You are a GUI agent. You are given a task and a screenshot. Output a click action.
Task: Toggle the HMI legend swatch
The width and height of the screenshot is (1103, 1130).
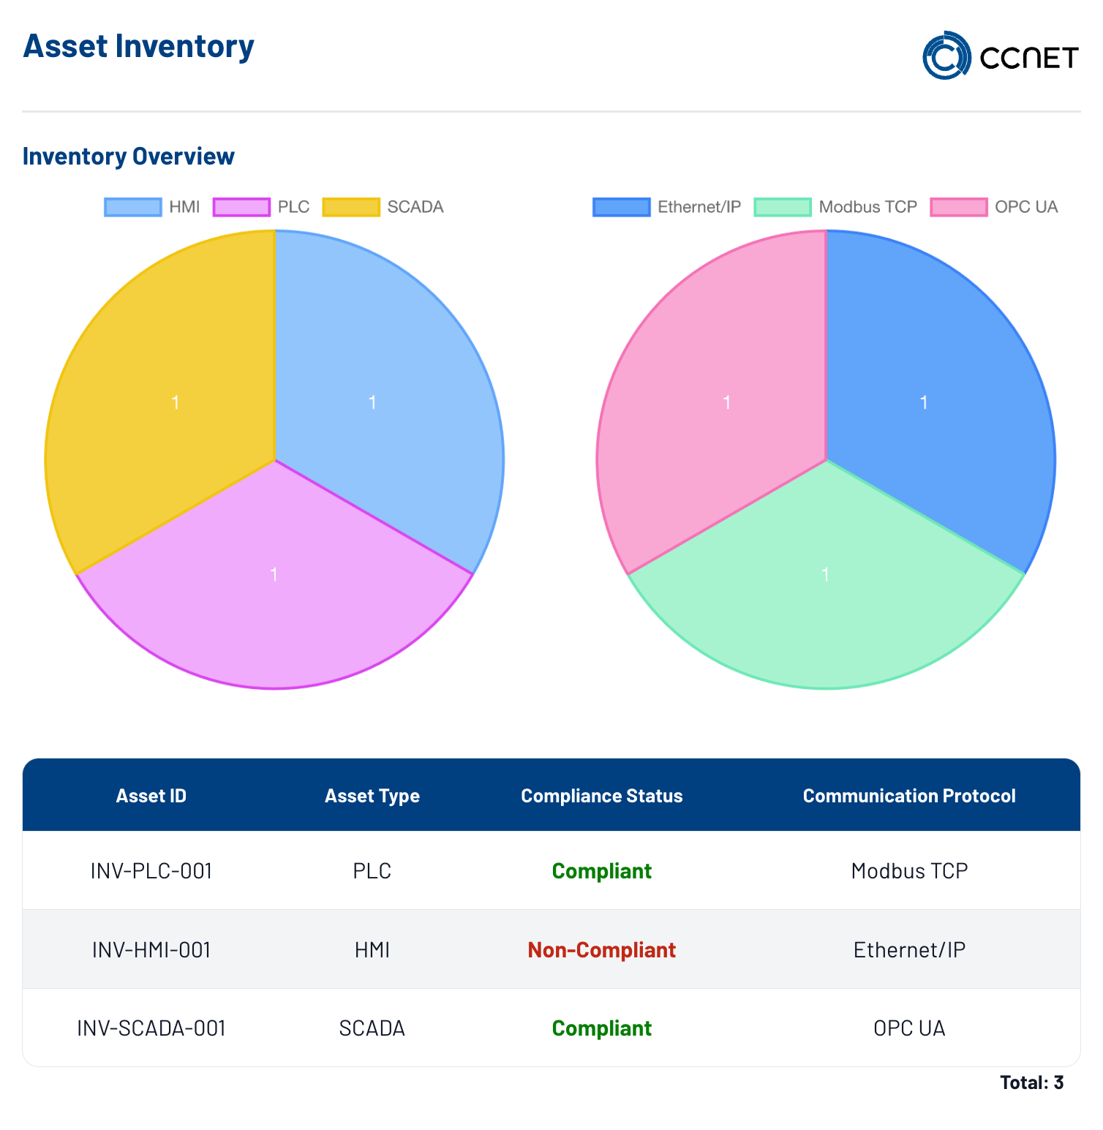(x=132, y=207)
